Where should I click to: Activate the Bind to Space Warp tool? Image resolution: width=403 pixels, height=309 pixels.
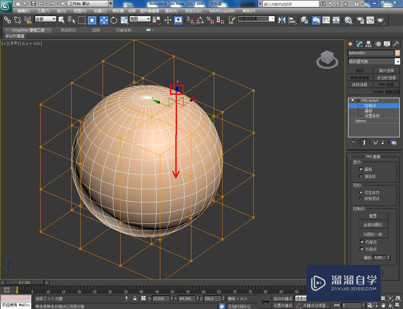(28, 20)
